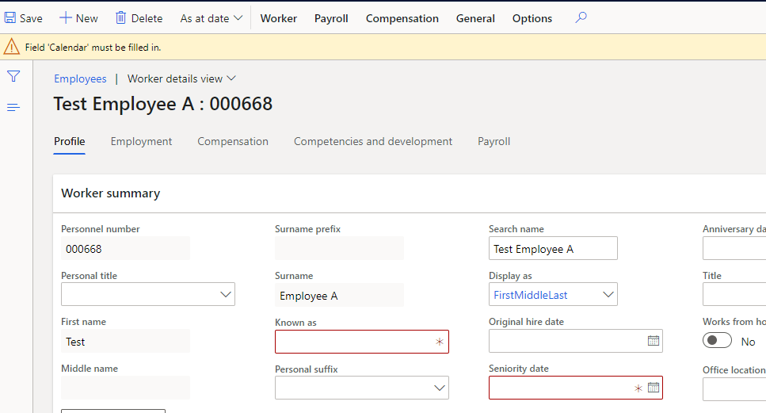Screen dimensions: 766x413
Task: Toggle the Works from home switch
Action: [x=718, y=341]
